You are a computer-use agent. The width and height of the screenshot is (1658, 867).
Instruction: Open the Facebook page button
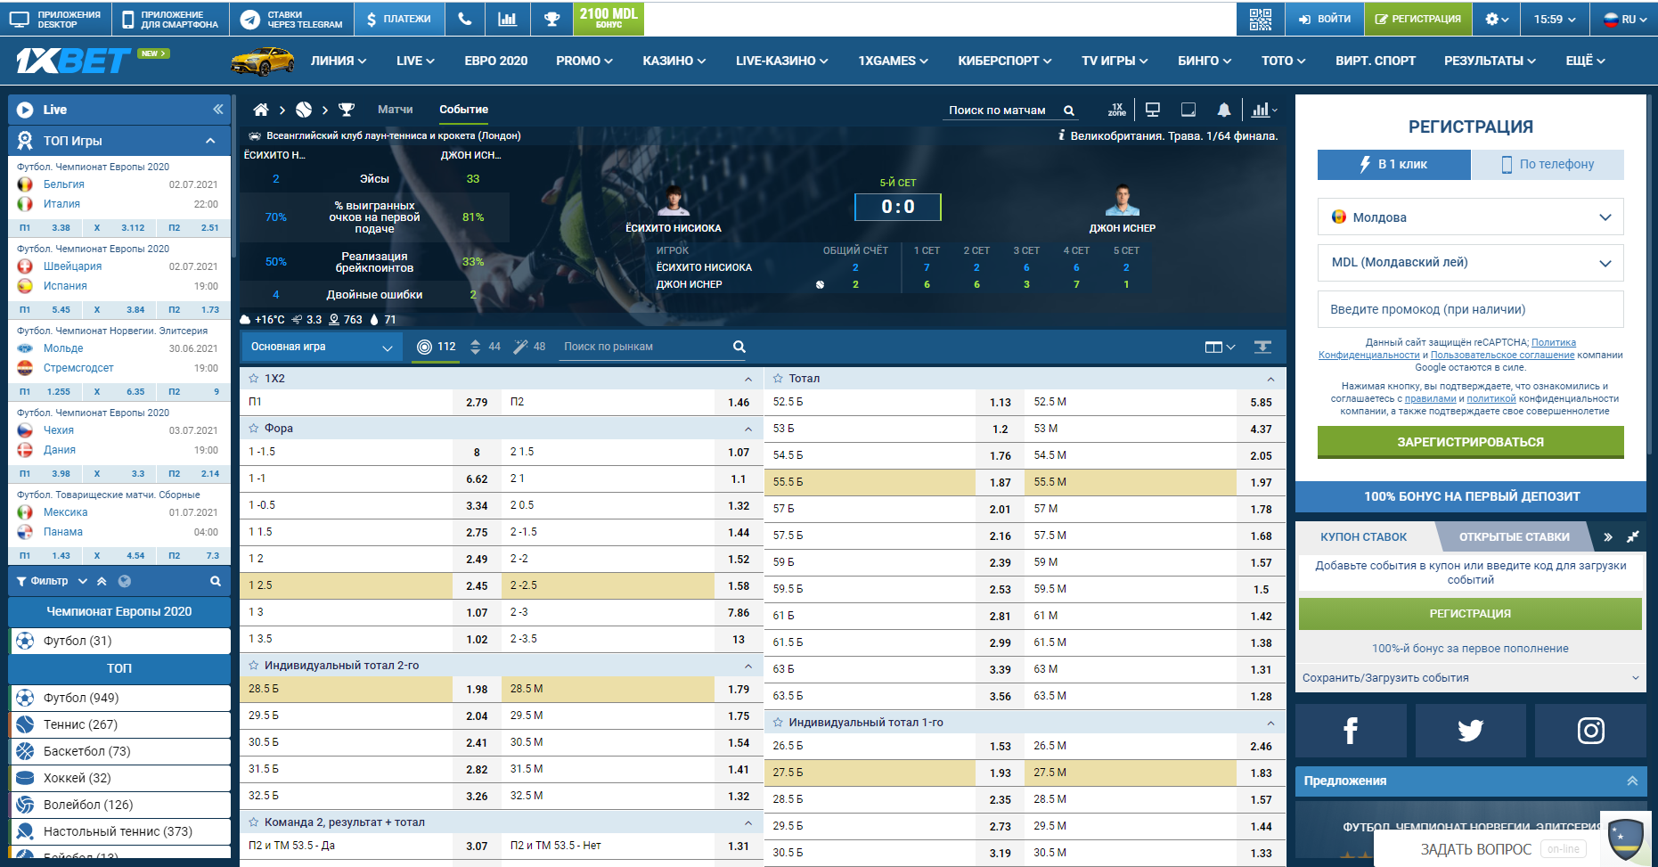[1351, 731]
